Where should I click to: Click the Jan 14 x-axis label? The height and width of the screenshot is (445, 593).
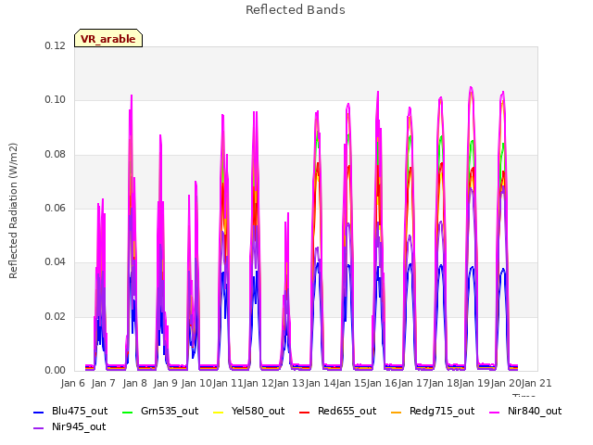point(321,383)
